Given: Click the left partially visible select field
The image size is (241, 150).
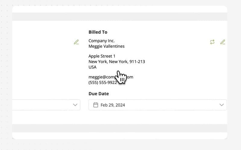Looking at the screenshot, I should click(42, 105).
